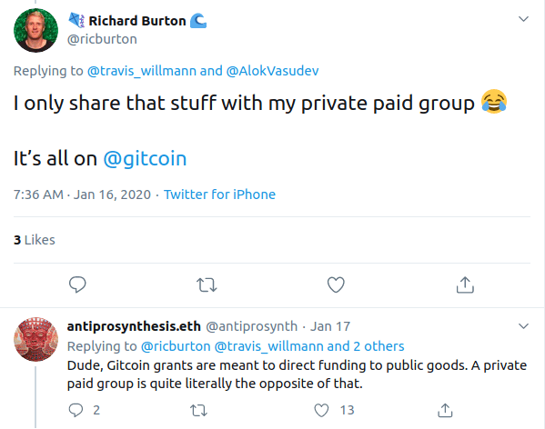Open the @AlokVasudev profile link
Screen dimensions: 545x429
coord(272,71)
